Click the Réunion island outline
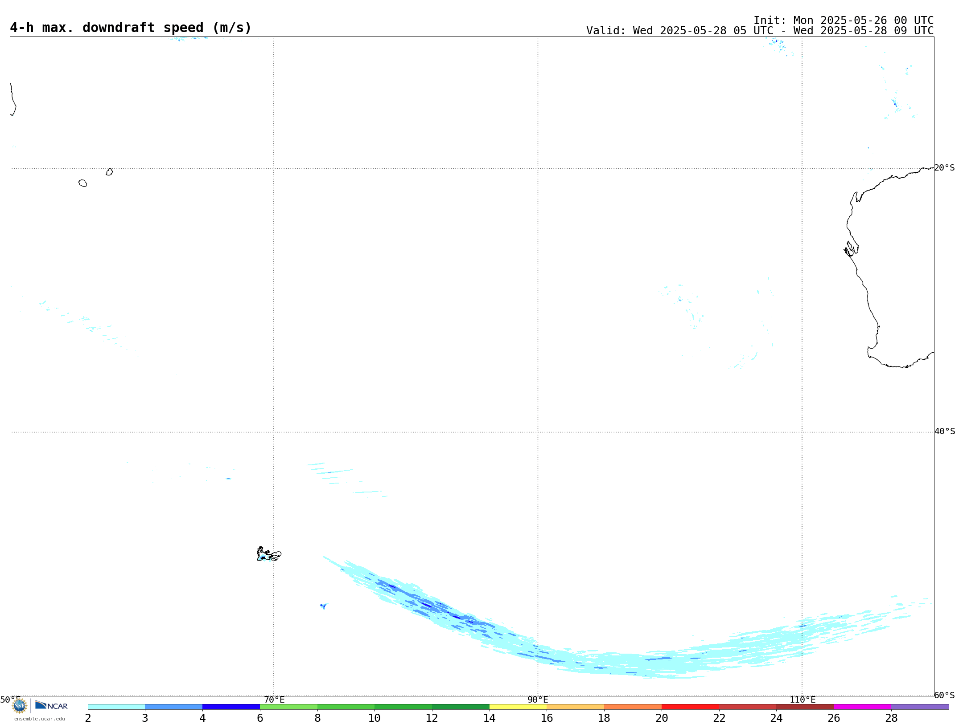The width and height of the screenshot is (963, 724). pos(82,183)
